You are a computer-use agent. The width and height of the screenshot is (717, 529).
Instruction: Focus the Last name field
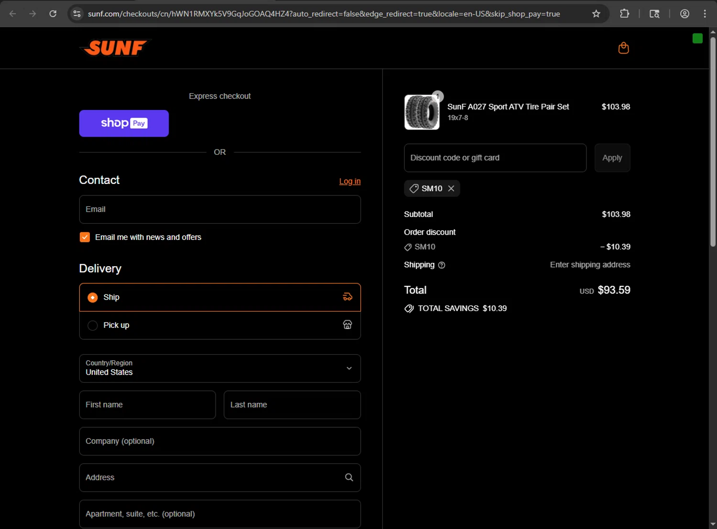click(292, 405)
